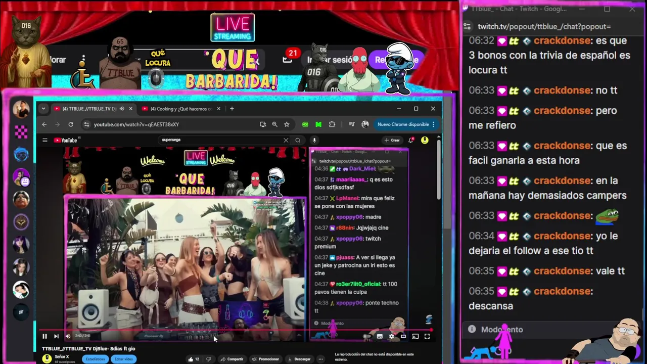Dislike the video

[208, 359]
